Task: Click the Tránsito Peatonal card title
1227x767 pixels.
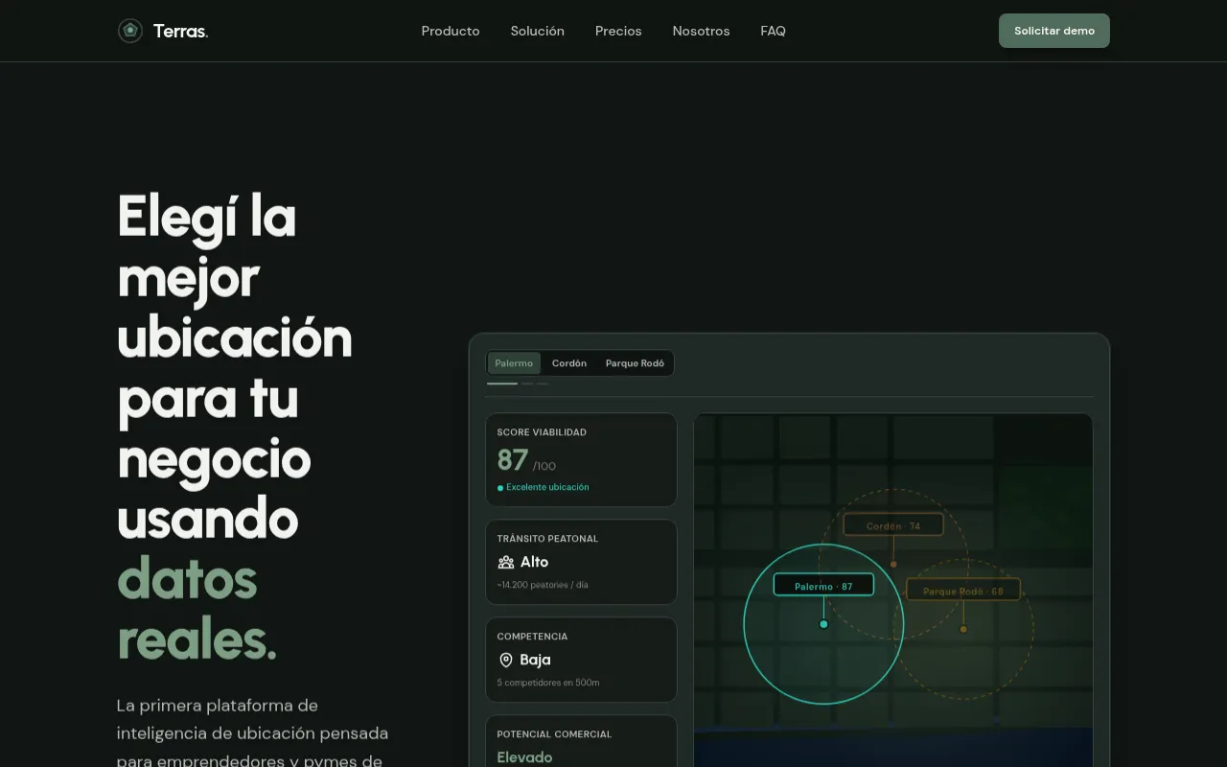Action: click(x=547, y=539)
